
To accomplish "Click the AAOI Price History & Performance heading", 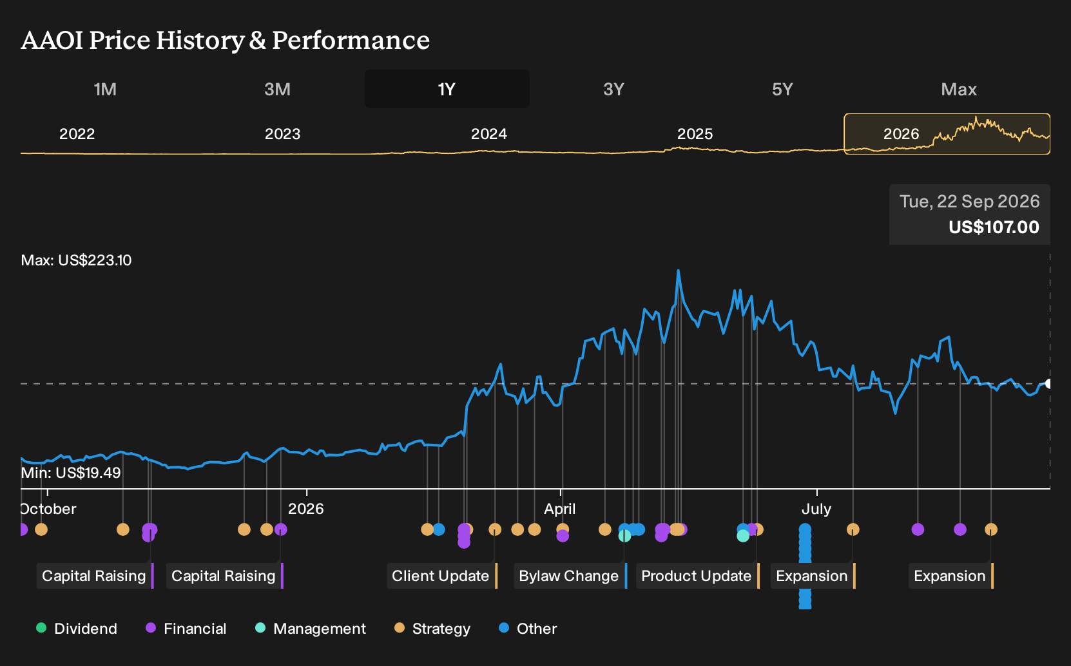I will coord(226,40).
